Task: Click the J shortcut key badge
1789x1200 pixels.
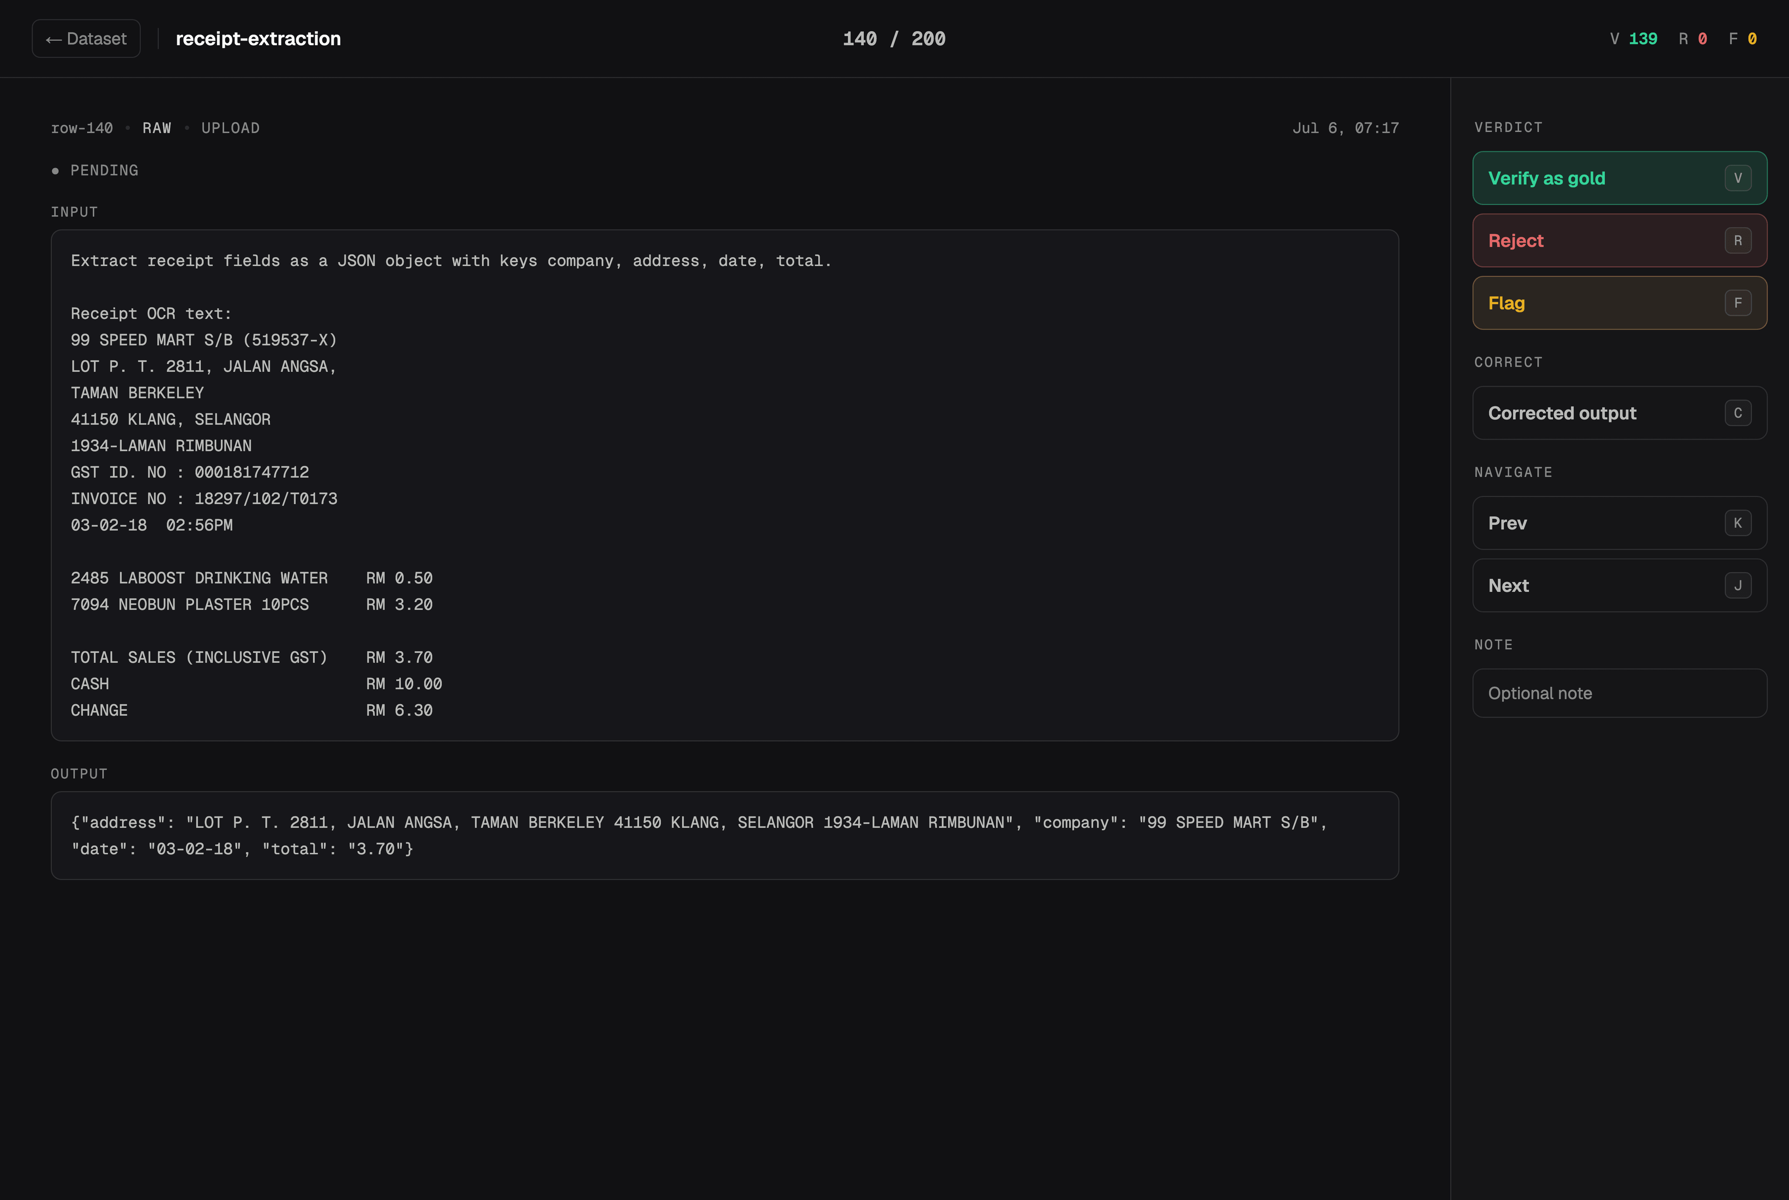Action: point(1738,585)
